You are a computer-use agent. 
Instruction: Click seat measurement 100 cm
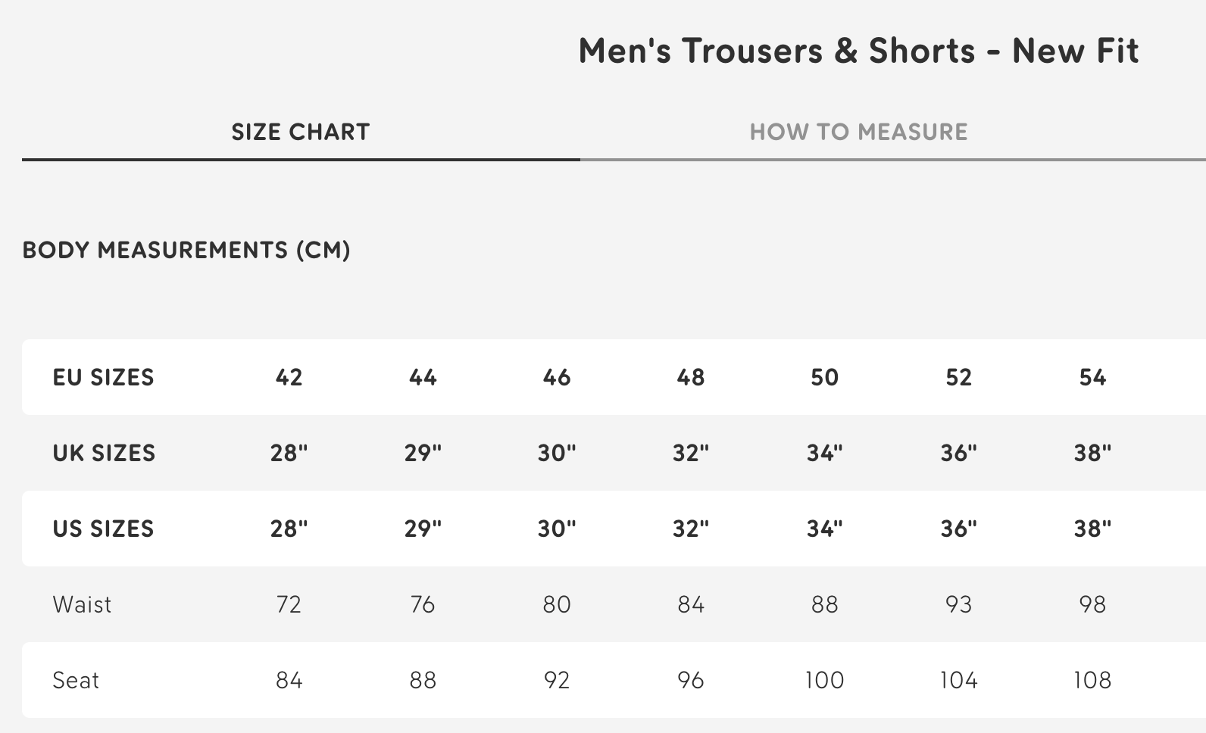[x=825, y=680]
